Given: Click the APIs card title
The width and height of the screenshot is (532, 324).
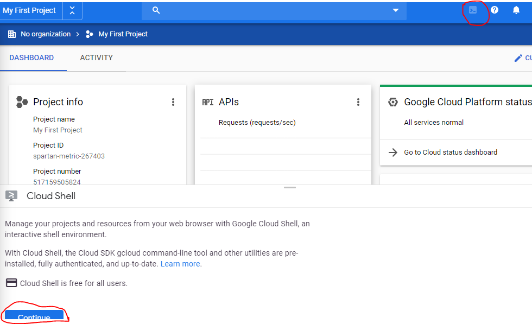Looking at the screenshot, I should tap(229, 102).
